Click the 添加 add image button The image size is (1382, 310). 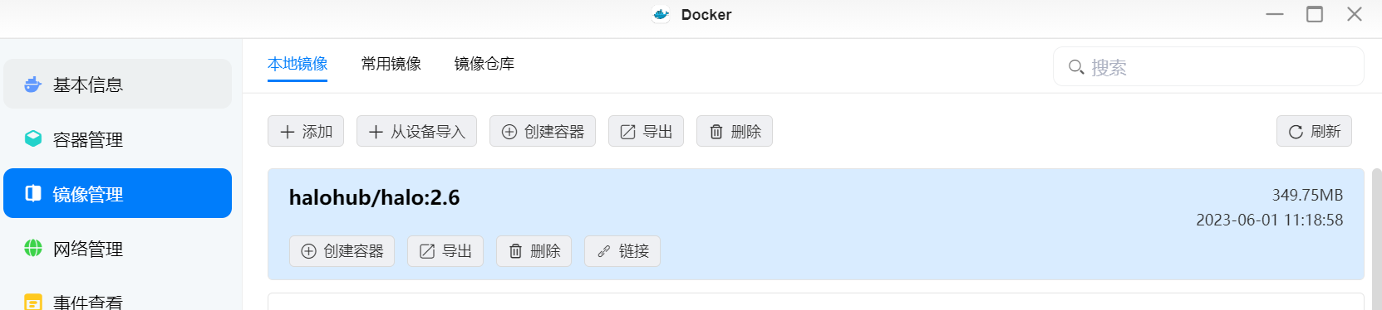point(306,131)
